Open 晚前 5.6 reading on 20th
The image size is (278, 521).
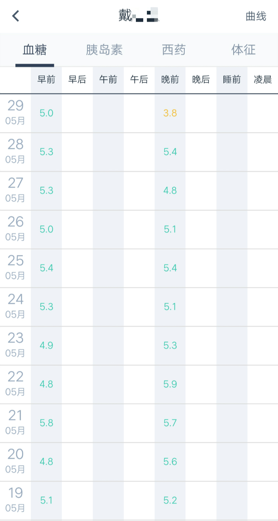(170, 462)
